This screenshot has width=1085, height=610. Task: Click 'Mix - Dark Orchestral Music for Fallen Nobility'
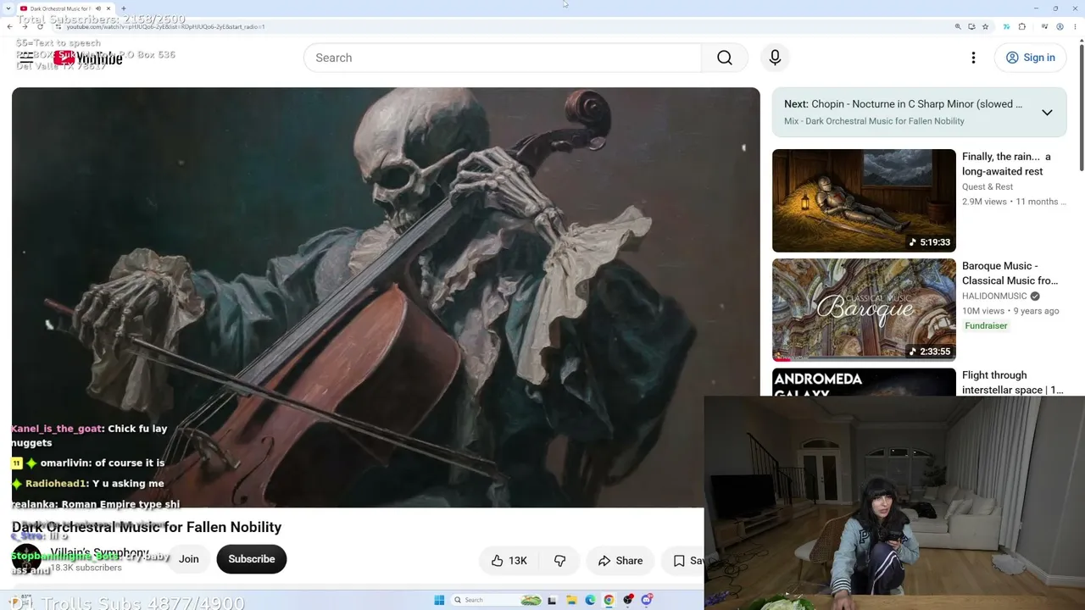pyautogui.click(x=874, y=121)
